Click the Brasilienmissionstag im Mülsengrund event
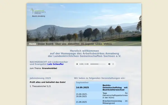 115,102
